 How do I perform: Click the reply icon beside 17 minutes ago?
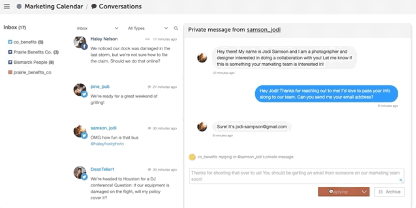click(148, 39)
